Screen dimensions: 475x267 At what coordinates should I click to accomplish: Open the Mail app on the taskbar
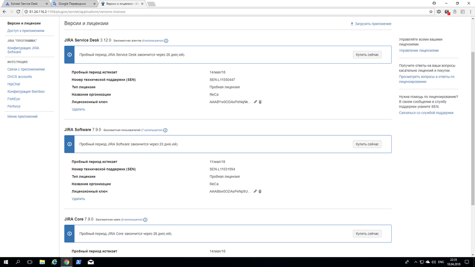[90, 262]
